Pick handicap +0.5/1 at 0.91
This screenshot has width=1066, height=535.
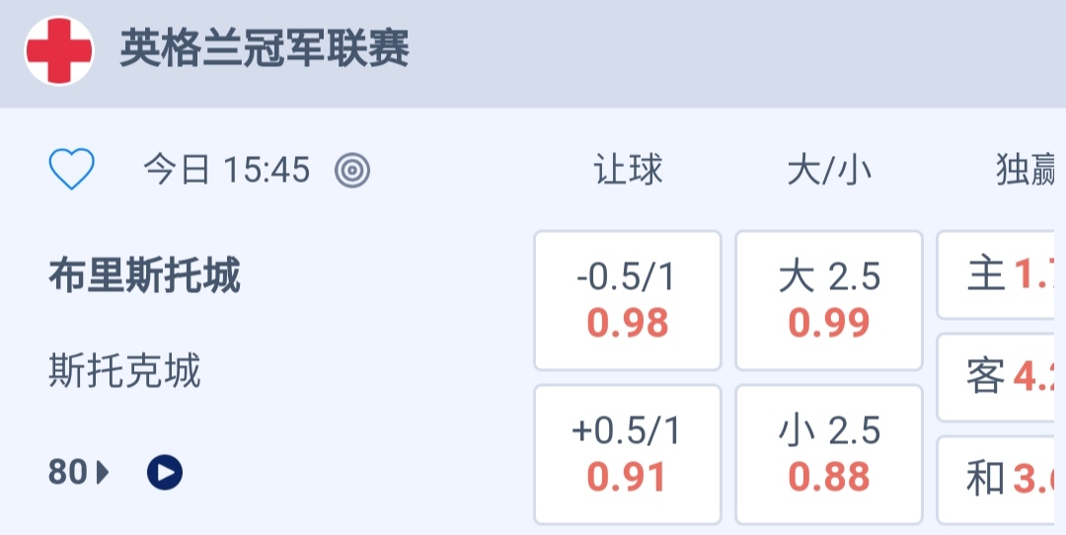pyautogui.click(x=628, y=454)
